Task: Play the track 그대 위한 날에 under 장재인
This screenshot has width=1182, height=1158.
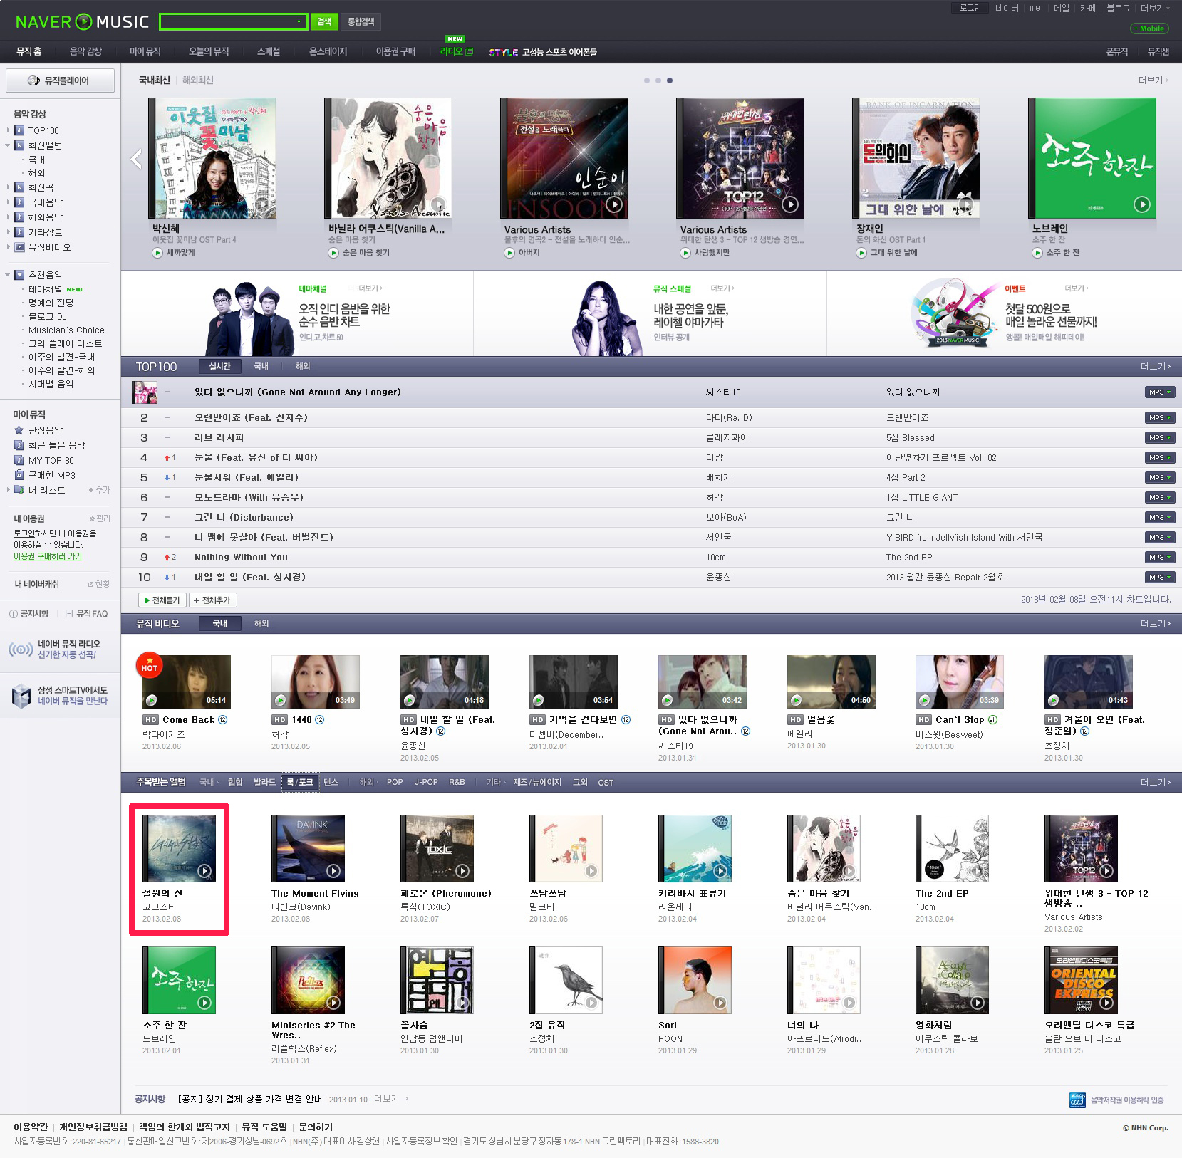Action: tap(861, 253)
